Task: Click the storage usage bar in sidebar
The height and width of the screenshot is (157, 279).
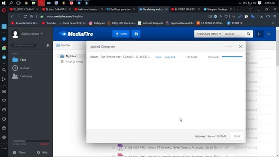Action: pyautogui.click(x=31, y=141)
